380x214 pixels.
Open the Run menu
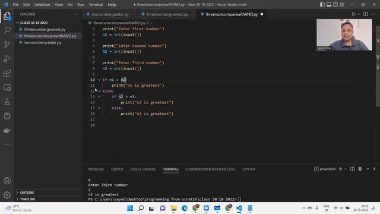pyautogui.click(x=81, y=5)
